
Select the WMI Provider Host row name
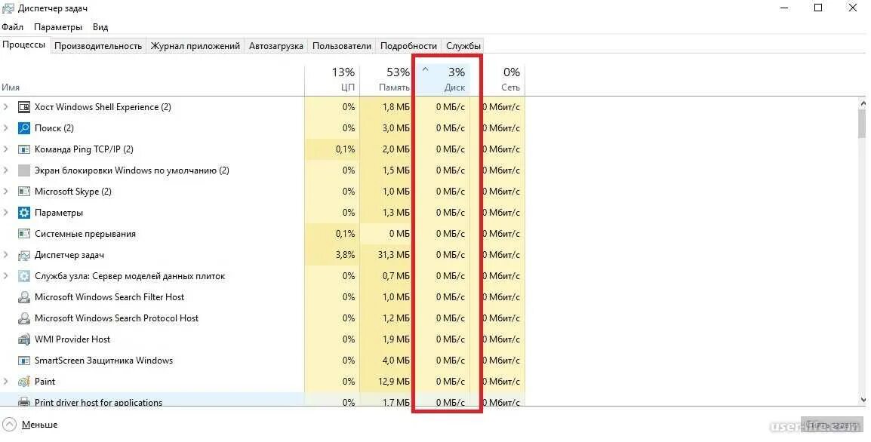click(x=72, y=339)
